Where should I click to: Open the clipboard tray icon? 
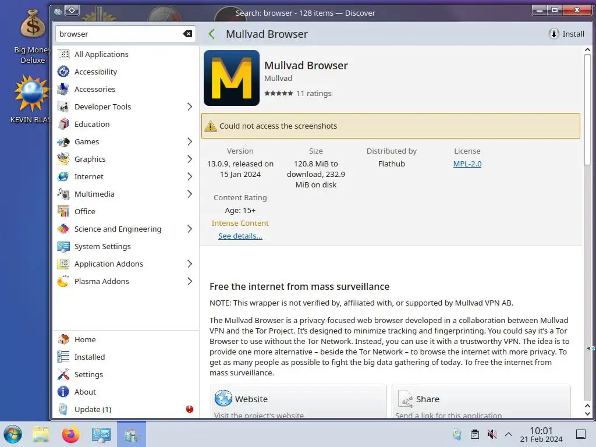[475, 434]
